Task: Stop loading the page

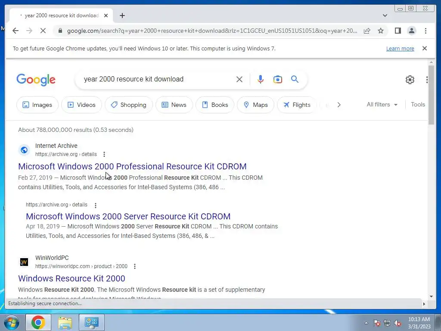Action: click(x=43, y=31)
